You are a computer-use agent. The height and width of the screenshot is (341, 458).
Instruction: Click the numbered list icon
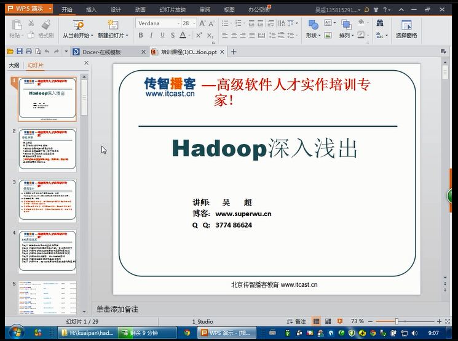tap(240, 23)
